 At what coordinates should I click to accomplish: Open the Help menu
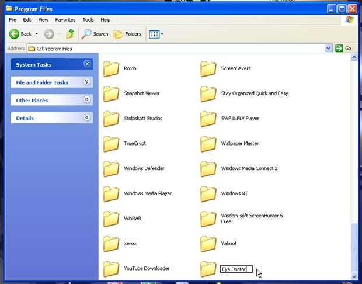pyautogui.click(x=105, y=20)
